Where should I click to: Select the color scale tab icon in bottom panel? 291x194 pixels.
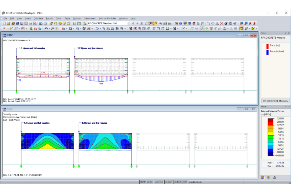[x=262, y=177]
